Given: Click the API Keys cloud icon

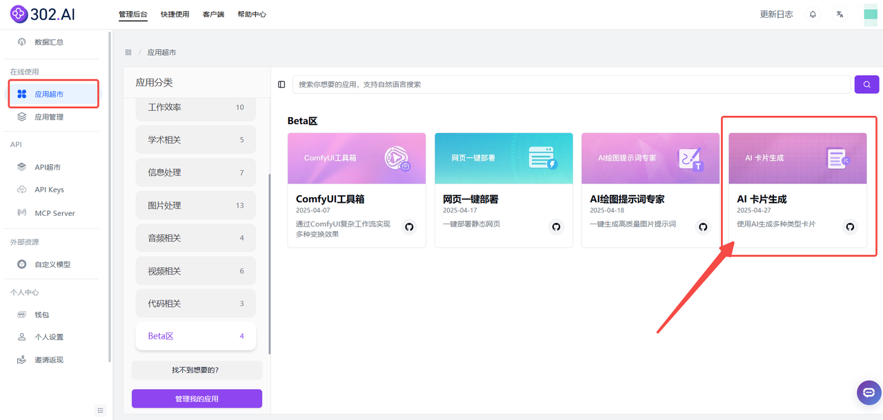Looking at the screenshot, I should click(22, 190).
